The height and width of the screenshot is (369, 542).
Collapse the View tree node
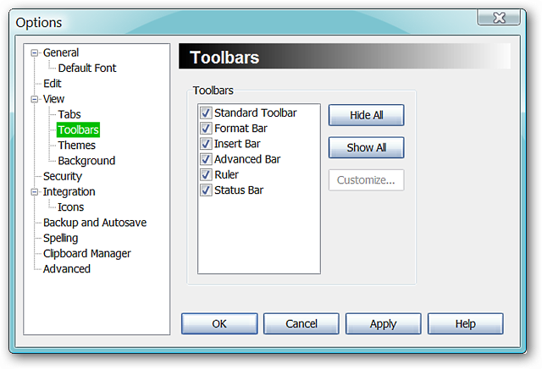pyautogui.click(x=34, y=99)
